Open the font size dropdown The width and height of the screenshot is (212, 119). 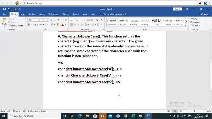tap(47, 20)
